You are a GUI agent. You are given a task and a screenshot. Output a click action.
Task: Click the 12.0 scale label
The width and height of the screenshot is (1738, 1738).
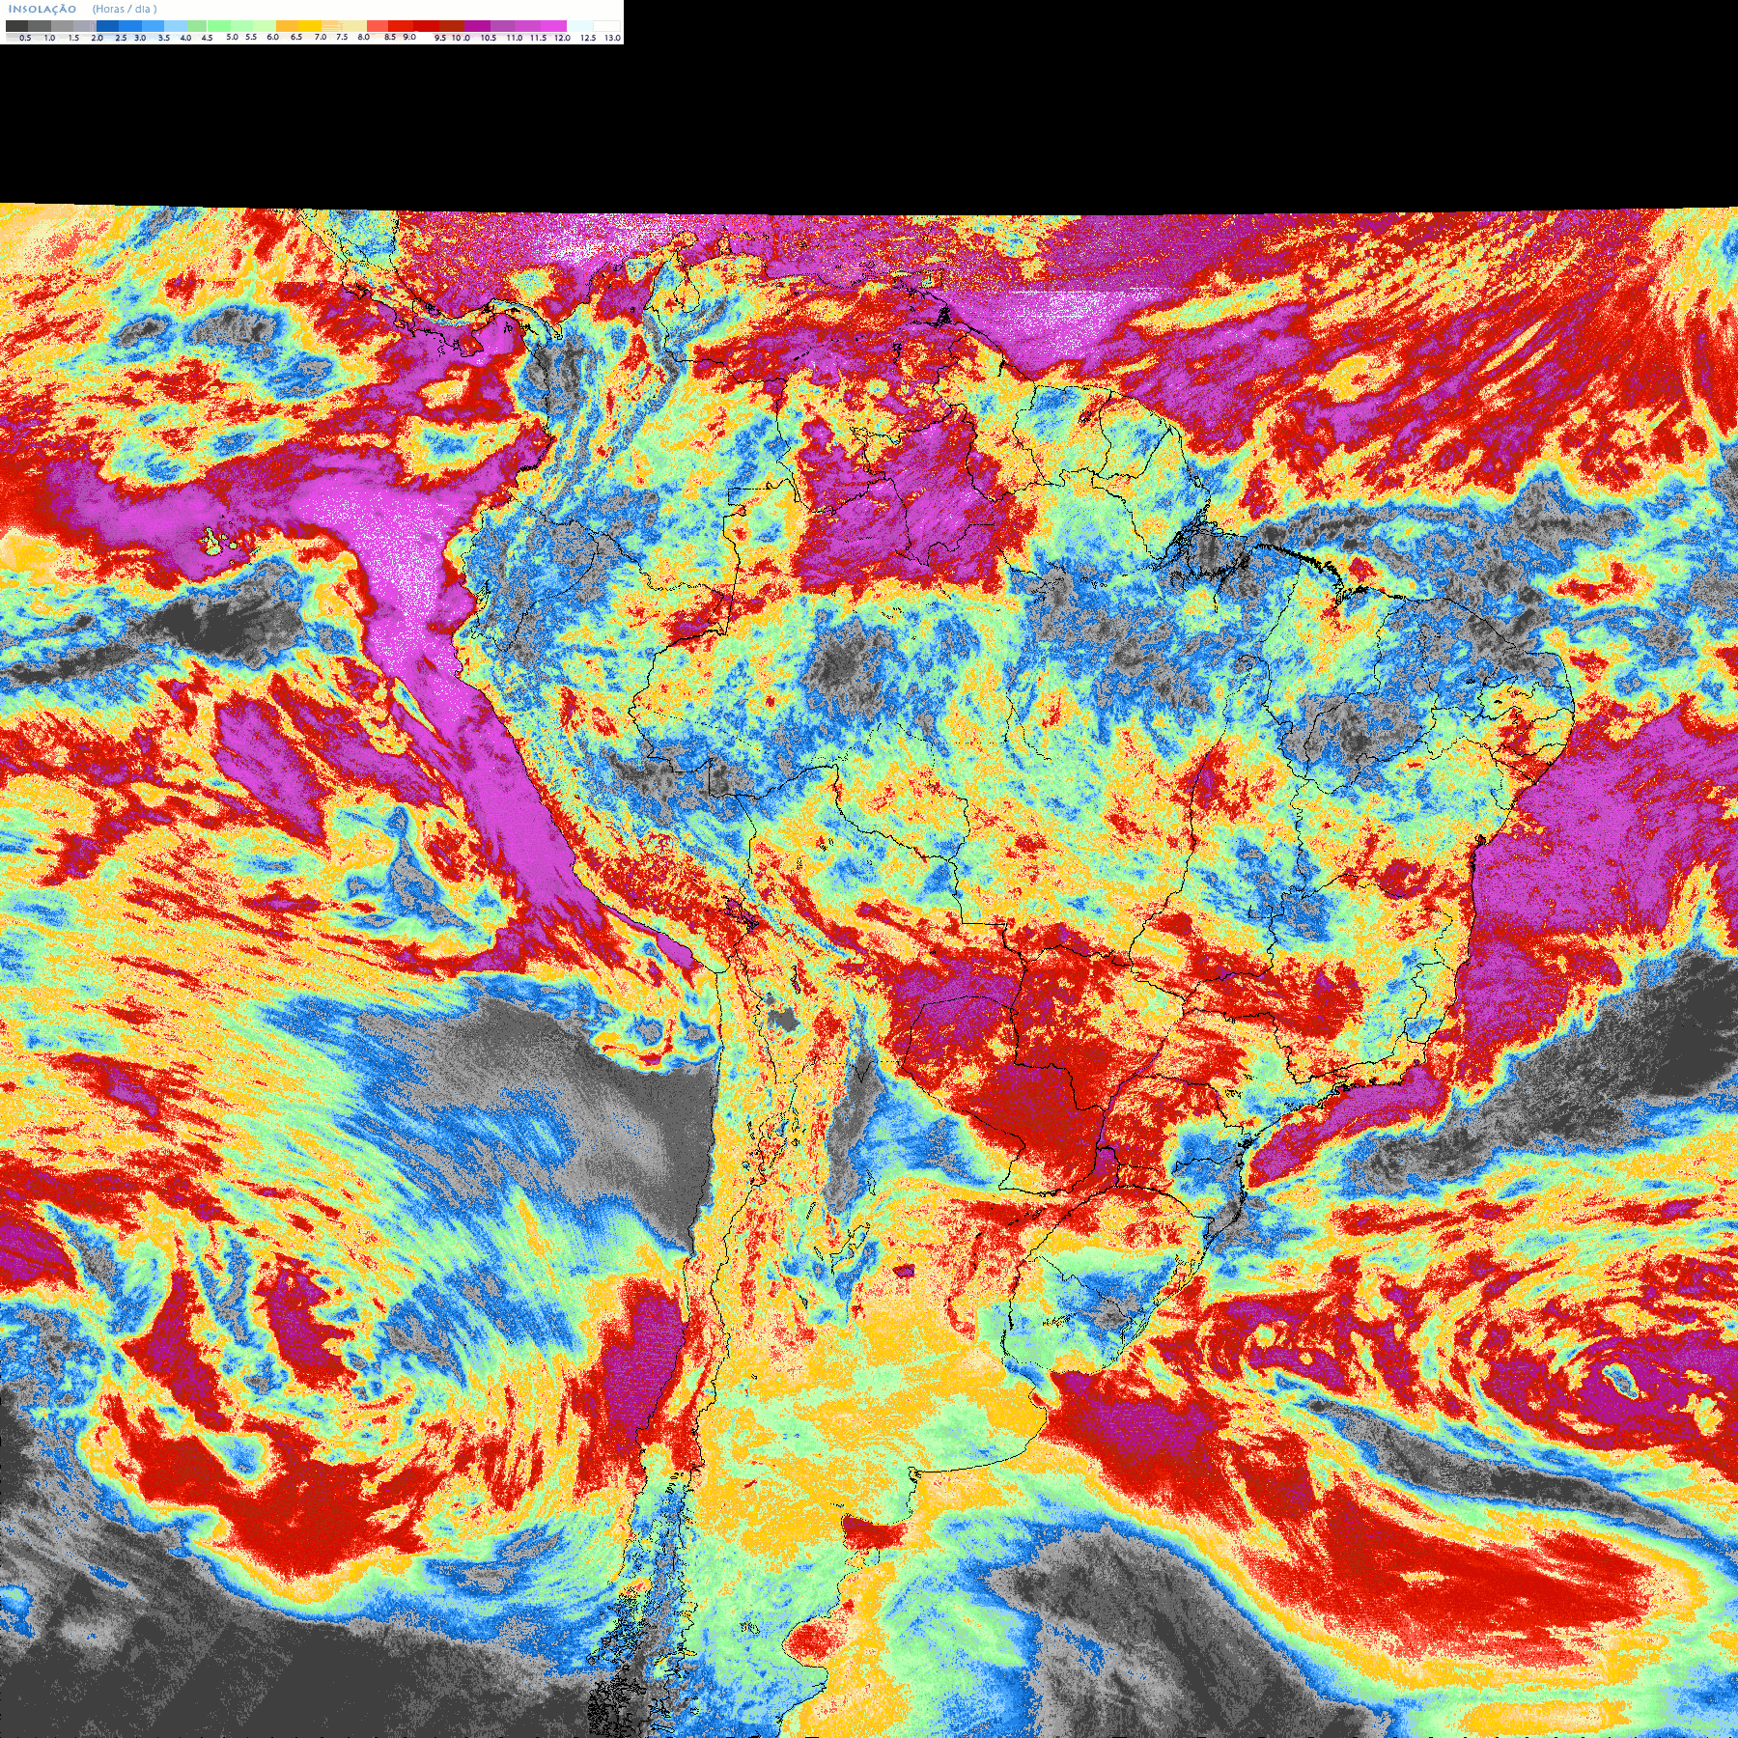[x=562, y=38]
